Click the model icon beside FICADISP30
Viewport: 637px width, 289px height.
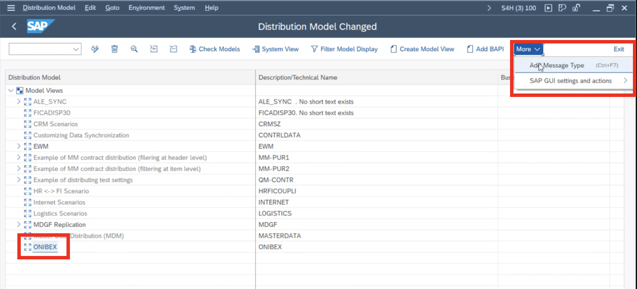pyautogui.click(x=28, y=113)
